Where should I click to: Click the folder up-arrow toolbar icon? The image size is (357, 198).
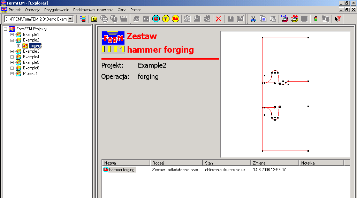94,19
